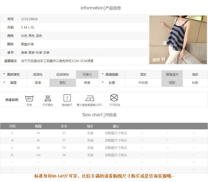Click the 胸围 column header
Viewport: 208px width, 182px height.
(x=38, y=126)
